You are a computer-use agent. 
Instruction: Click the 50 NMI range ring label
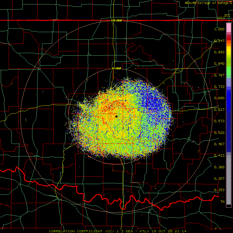(116, 68)
